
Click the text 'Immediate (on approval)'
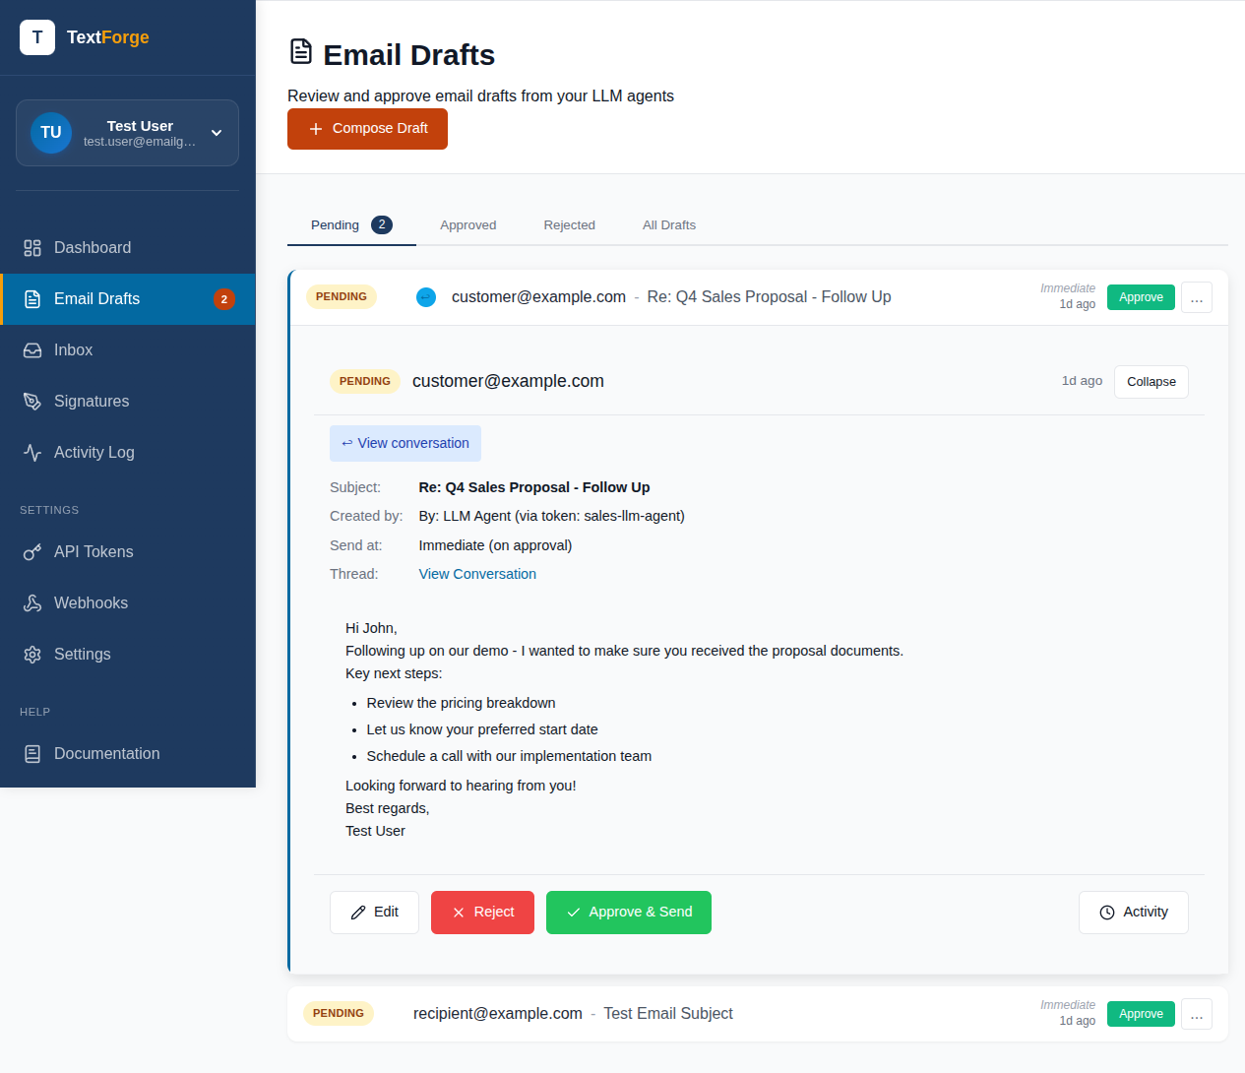pyautogui.click(x=495, y=545)
